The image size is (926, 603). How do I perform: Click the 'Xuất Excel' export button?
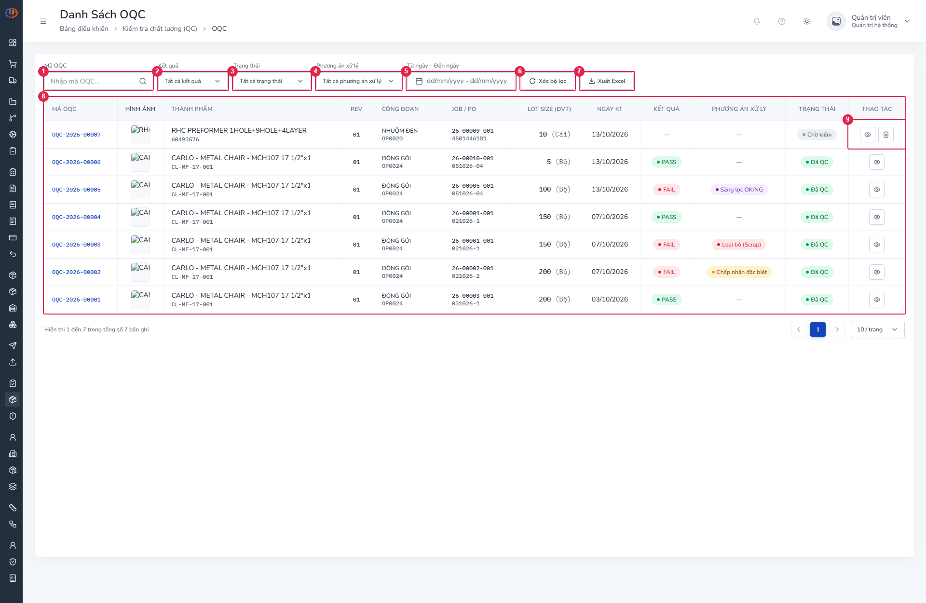tap(607, 81)
